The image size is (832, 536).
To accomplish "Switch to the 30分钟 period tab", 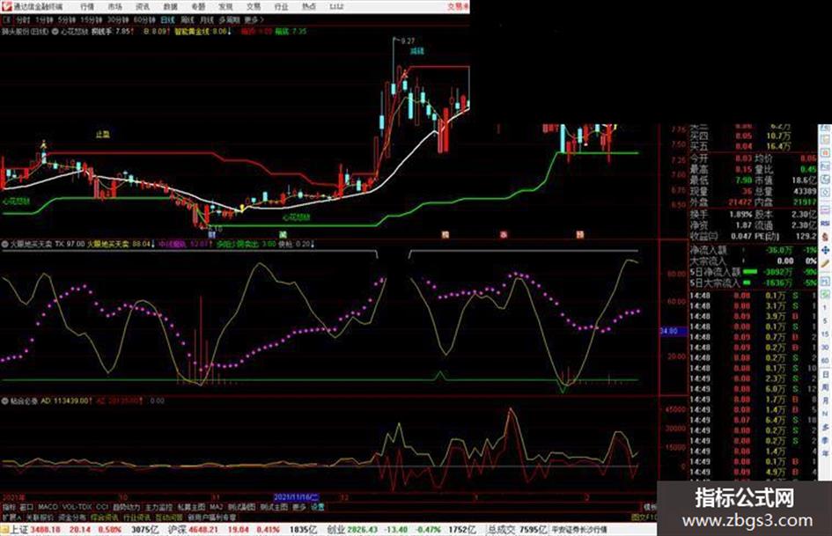I will coord(118,19).
